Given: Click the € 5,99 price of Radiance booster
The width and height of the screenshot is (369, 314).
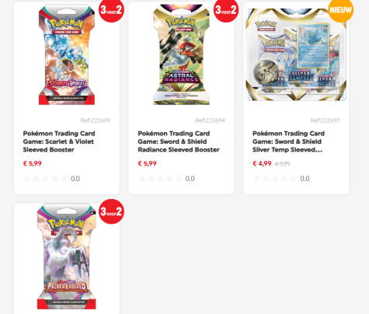Looking at the screenshot, I should (x=147, y=163).
